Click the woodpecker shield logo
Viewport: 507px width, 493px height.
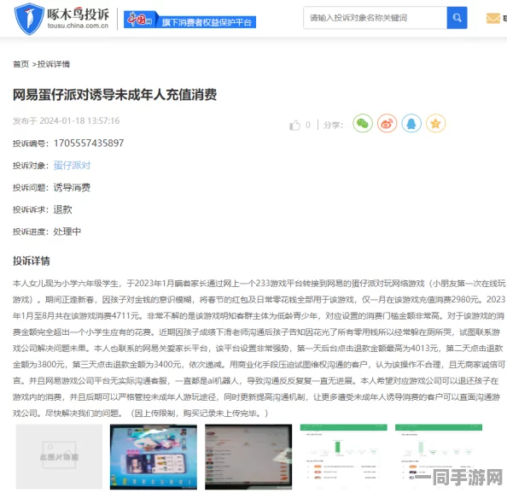point(29,19)
